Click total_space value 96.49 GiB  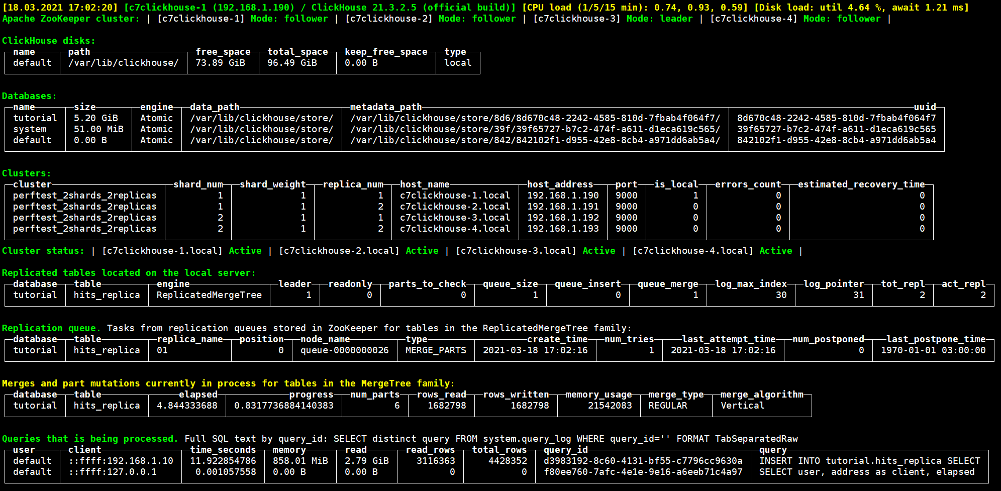coord(292,63)
